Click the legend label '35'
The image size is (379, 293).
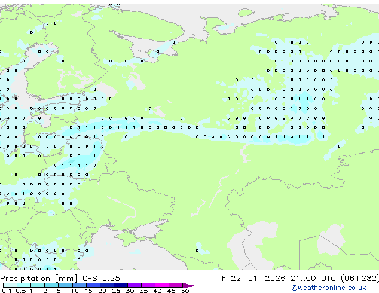(x=143, y=291)
